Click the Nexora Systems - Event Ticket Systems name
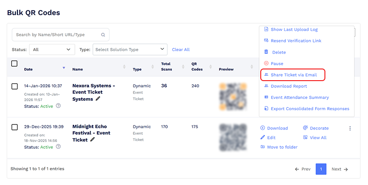The image size is (368, 185). [x=93, y=92]
